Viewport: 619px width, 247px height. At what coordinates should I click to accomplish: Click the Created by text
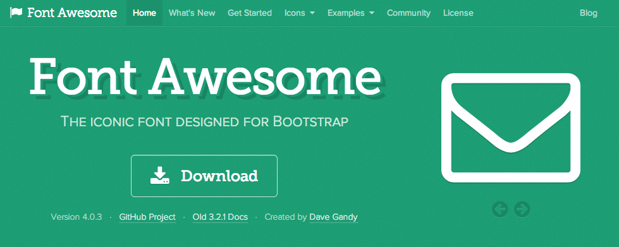click(x=286, y=217)
